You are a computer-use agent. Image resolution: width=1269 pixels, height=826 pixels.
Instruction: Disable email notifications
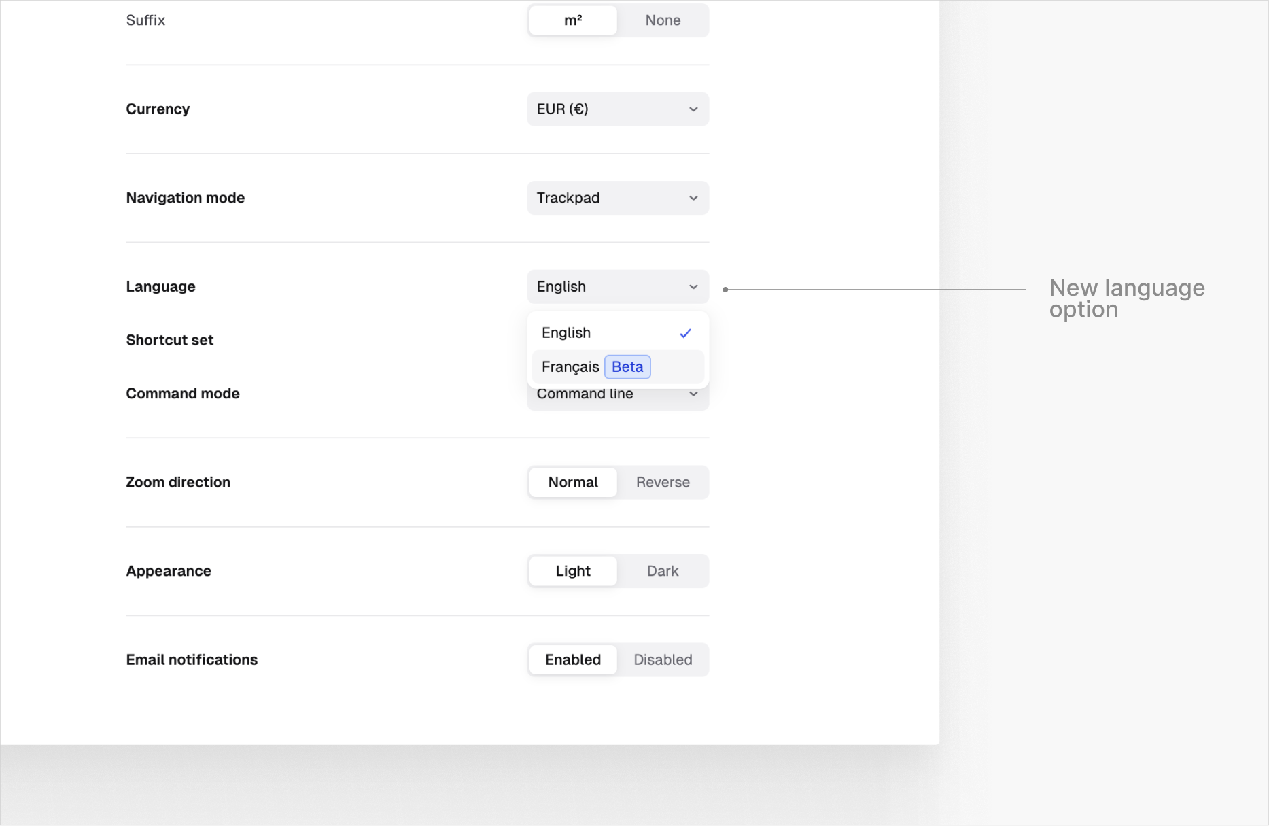[663, 659]
